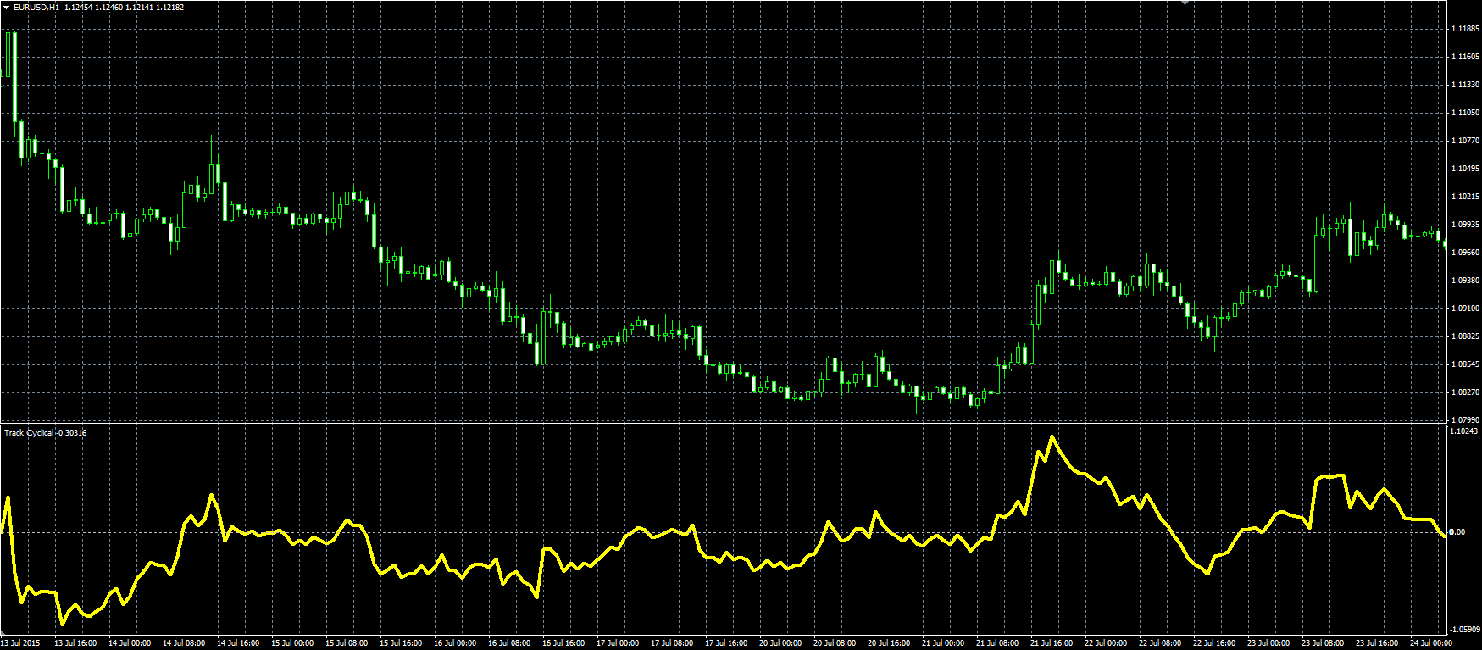The width and height of the screenshot is (1482, 650).
Task: Click the 23 Jul 00:00 time label
Action: click(x=1268, y=643)
